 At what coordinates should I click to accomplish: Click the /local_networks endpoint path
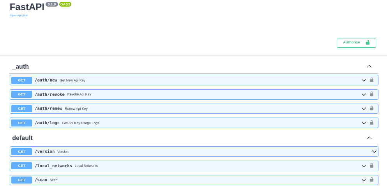(53, 166)
